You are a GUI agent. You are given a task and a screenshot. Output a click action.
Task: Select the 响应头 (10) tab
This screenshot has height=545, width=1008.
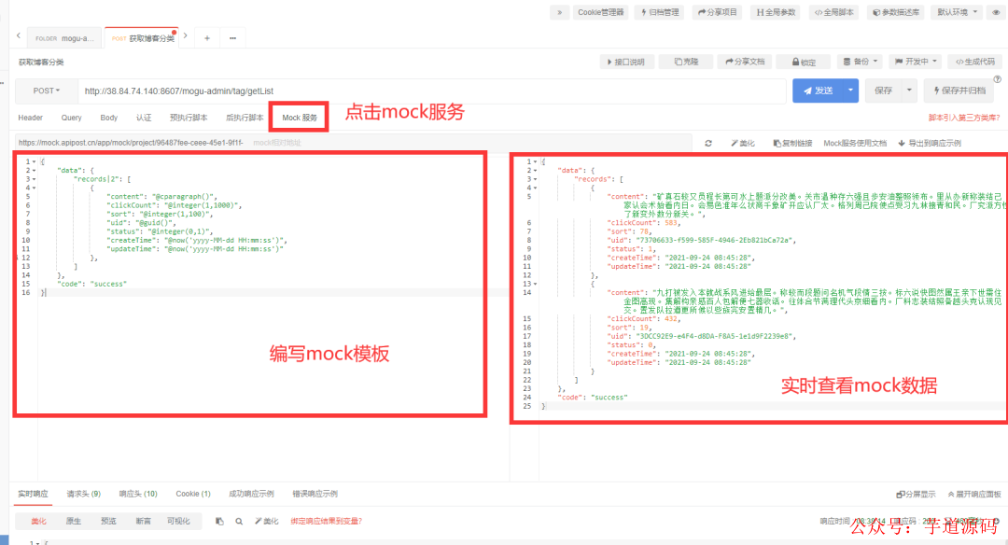(x=138, y=494)
